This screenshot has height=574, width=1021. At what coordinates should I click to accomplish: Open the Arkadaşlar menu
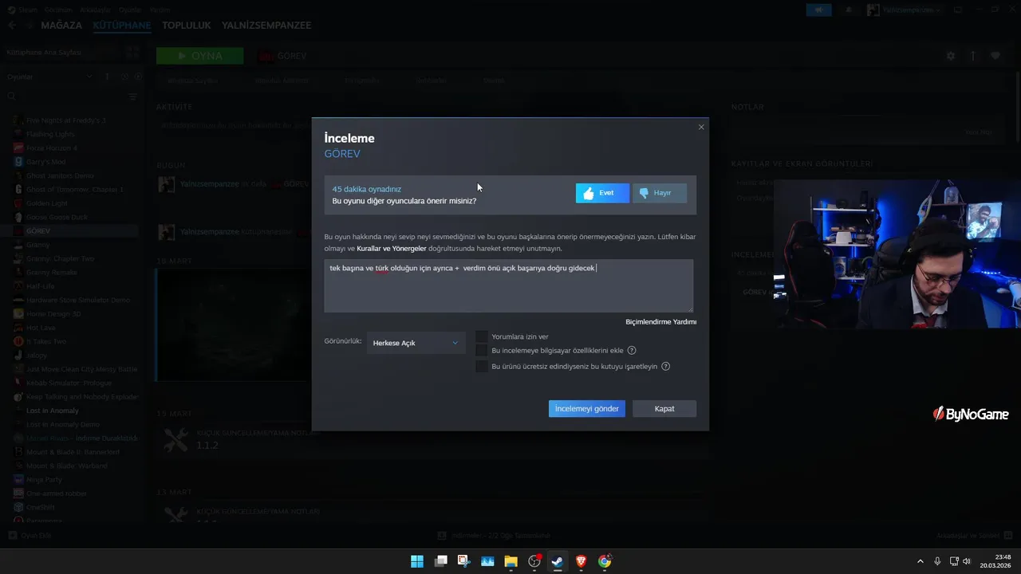95,10
